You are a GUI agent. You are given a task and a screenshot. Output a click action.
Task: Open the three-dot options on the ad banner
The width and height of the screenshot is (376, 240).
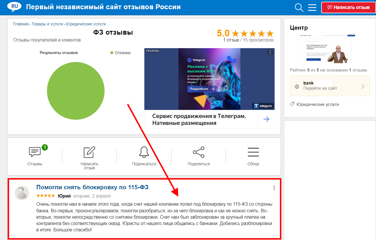(x=270, y=52)
